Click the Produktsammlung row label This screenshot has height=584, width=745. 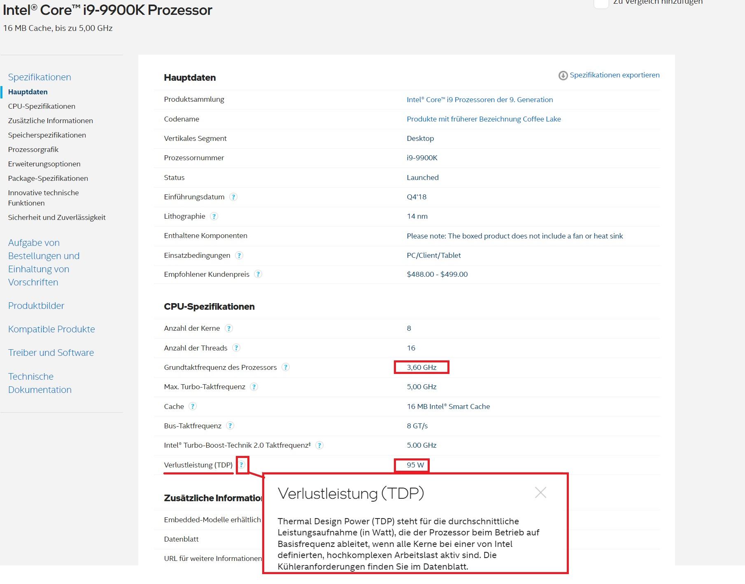tap(194, 99)
